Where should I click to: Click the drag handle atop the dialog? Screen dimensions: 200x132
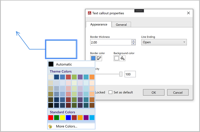pos(139,11)
